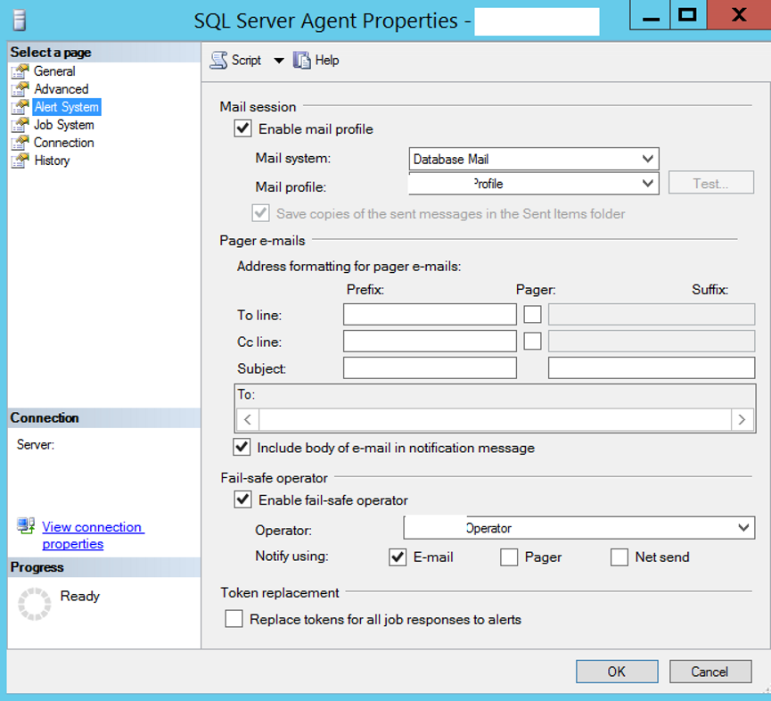Image resolution: width=771 pixels, height=701 pixels.
Task: Select the Advanced page
Action: click(62, 89)
